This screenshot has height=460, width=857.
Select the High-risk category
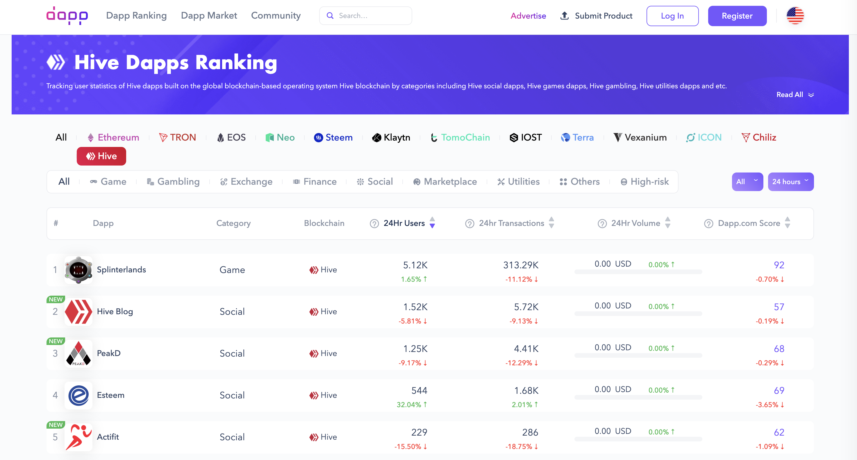tap(644, 182)
